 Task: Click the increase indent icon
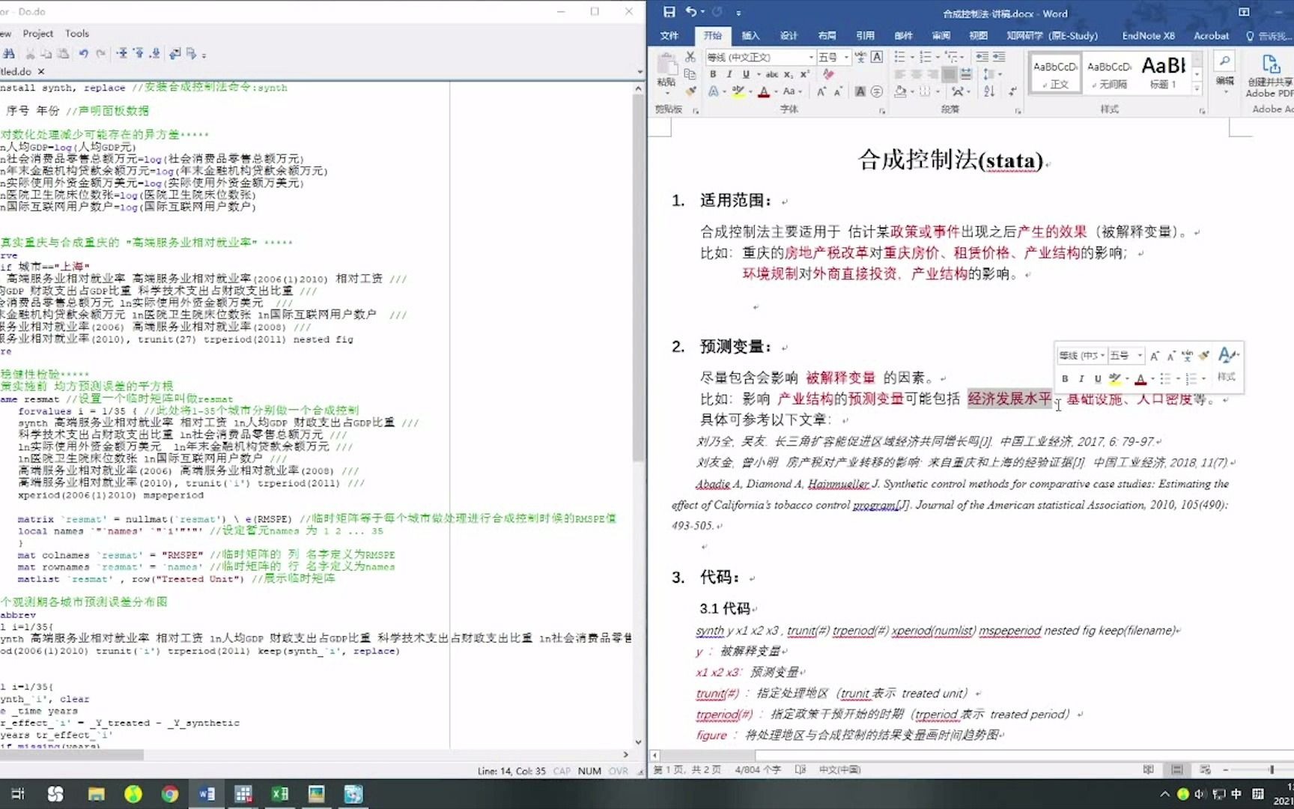tap(999, 57)
